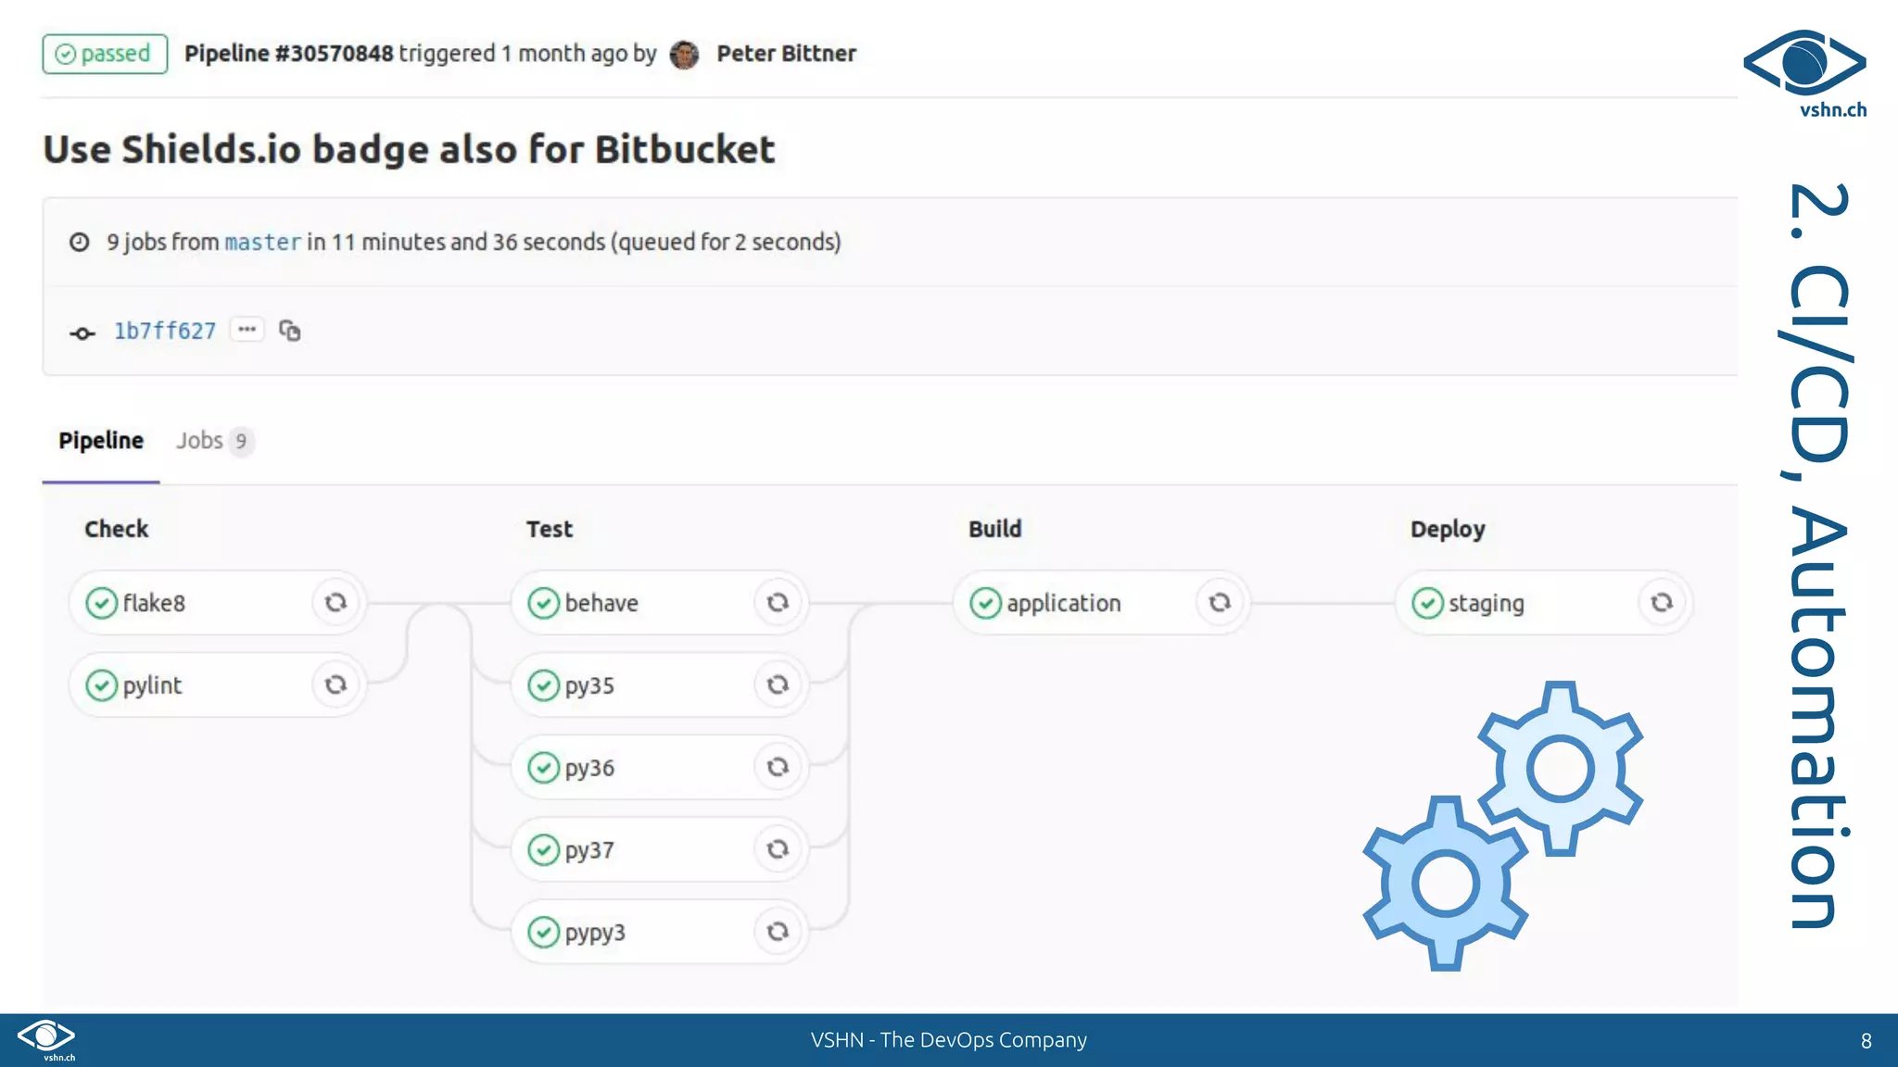Click retry icon for behave job
This screenshot has height=1067, width=1898.
tap(778, 603)
